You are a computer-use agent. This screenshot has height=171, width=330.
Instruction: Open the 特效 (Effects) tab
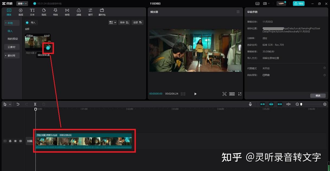[56, 12]
